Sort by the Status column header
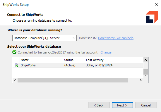 [x=74, y=60]
